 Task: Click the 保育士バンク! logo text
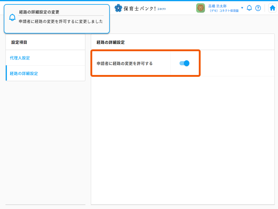pyautogui.click(x=140, y=8)
